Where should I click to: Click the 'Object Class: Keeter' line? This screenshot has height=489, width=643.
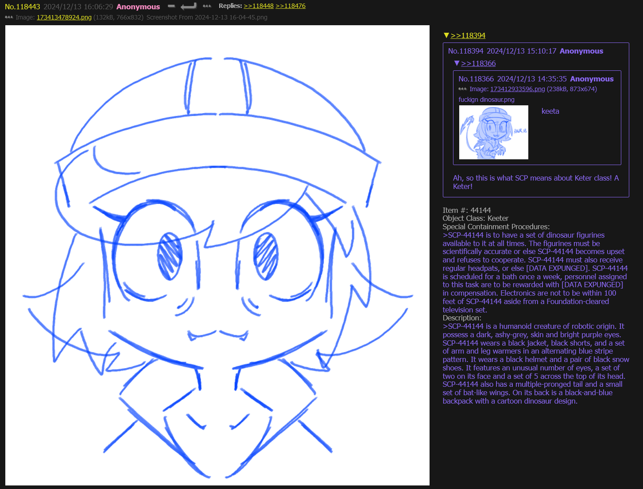tap(476, 218)
